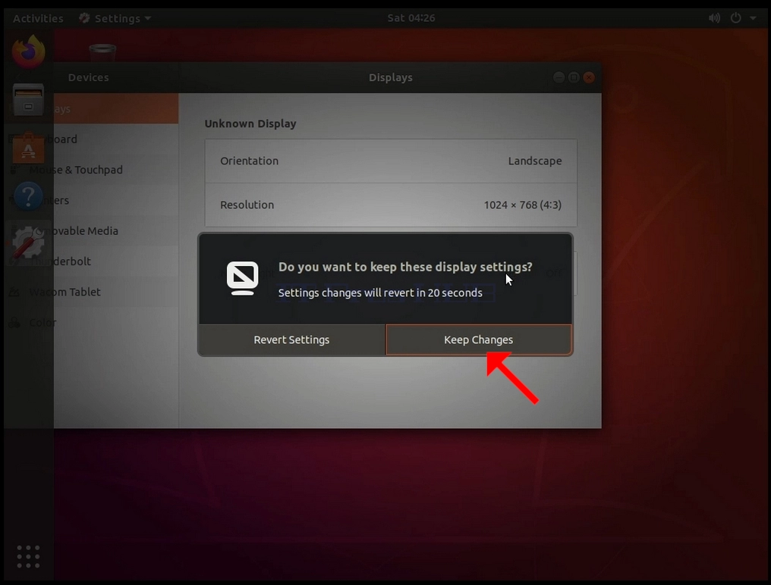This screenshot has width=771, height=585.
Task: Click the Unknown Display heading
Action: (x=250, y=124)
